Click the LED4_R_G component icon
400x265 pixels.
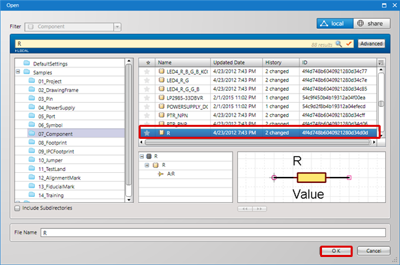click(161, 80)
